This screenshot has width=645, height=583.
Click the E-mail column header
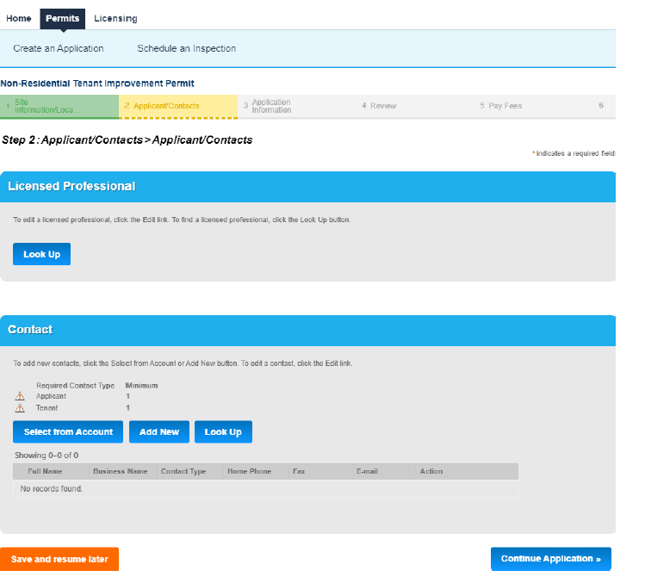point(367,471)
